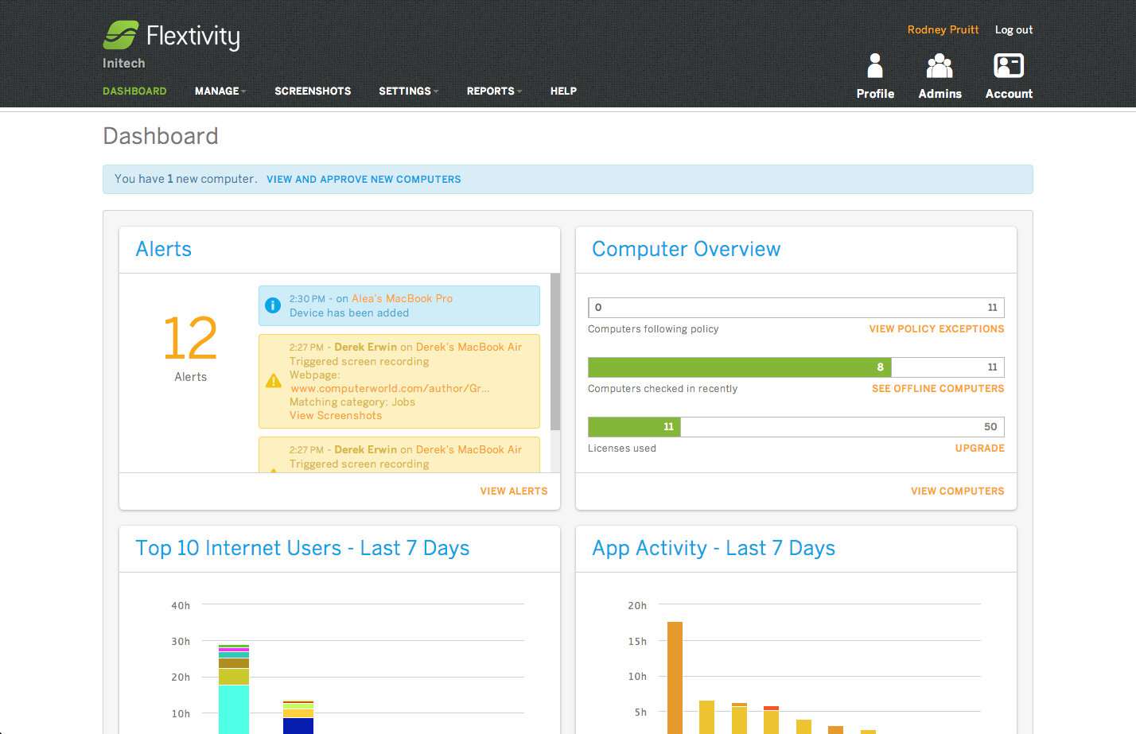Click SEE OFFLINE COMPUTERS
The image size is (1136, 734).
938,388
